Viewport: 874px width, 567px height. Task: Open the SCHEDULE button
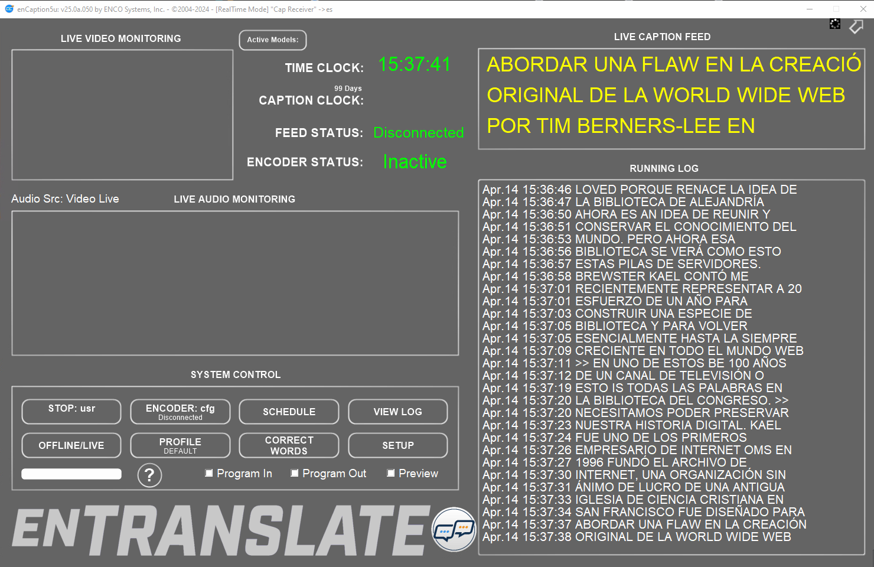tap(289, 412)
